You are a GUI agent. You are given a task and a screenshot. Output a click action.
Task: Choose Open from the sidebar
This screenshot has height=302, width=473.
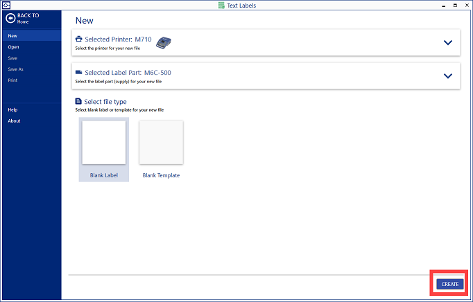click(13, 46)
